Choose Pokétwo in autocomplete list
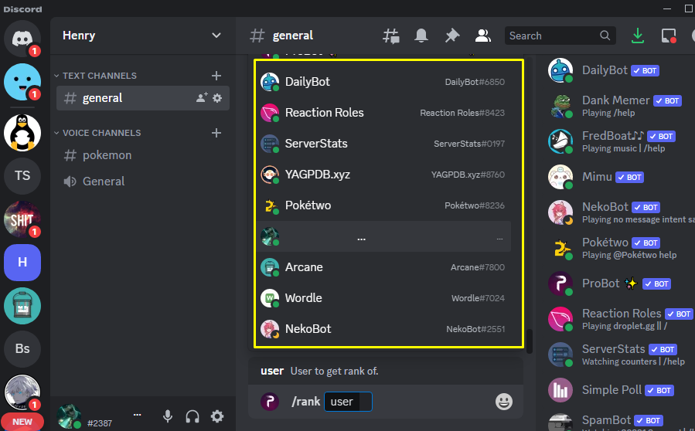This screenshot has height=431, width=695. 383,205
